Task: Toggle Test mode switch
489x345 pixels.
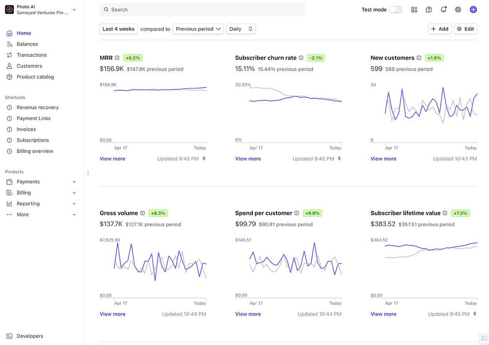Action: [x=396, y=10]
